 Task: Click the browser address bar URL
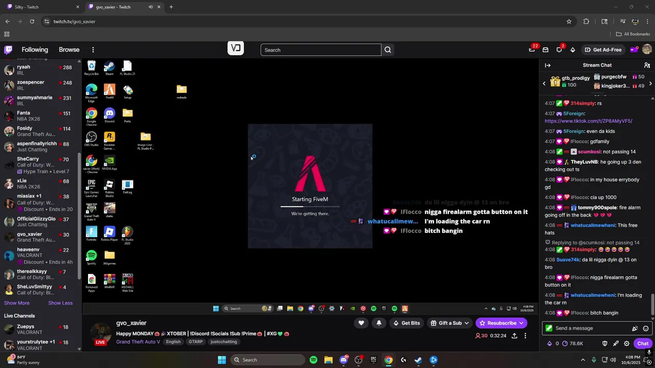tap(75, 21)
